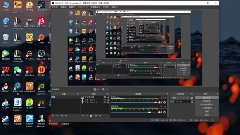The image size is (240, 135).
Task: Open the 渐变 transition dropdown
Action: (180, 98)
